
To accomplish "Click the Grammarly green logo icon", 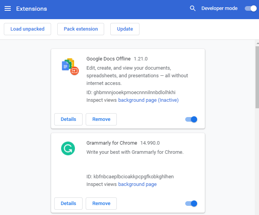I will 68,148.
